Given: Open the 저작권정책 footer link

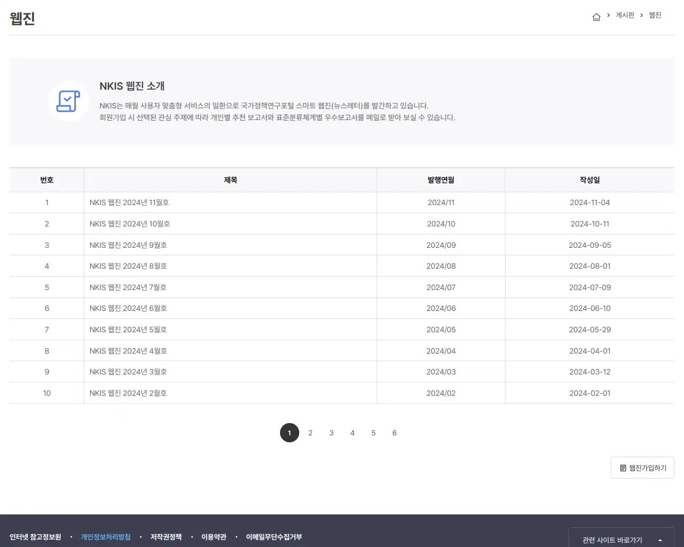Looking at the screenshot, I should (x=165, y=537).
